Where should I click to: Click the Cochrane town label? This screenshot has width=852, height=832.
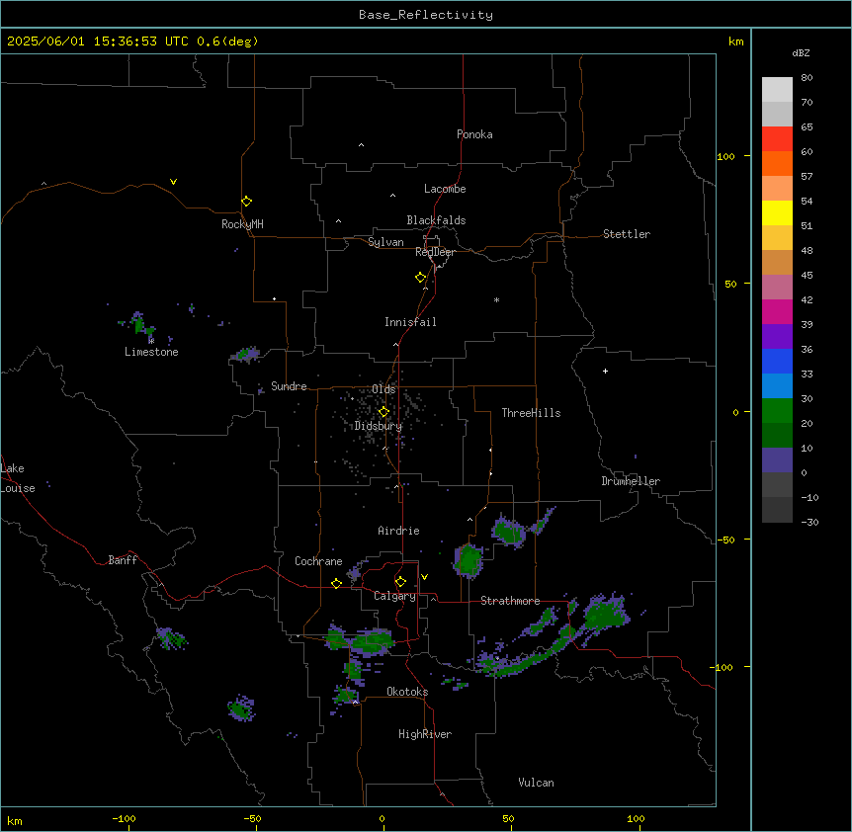pos(318,561)
